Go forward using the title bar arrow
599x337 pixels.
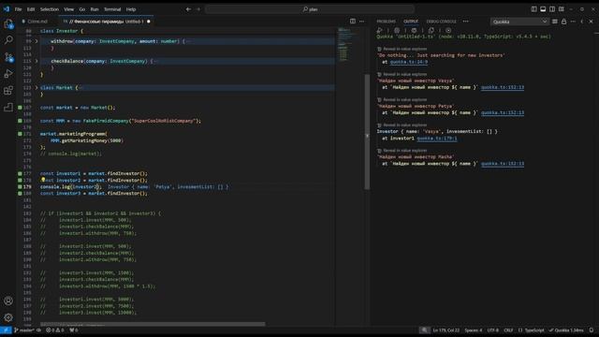click(198, 9)
